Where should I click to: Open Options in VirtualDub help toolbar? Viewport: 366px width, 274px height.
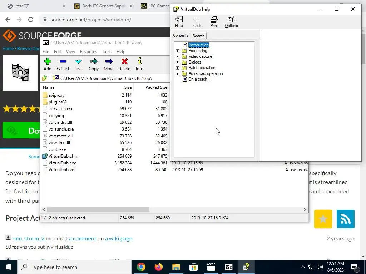(231, 22)
